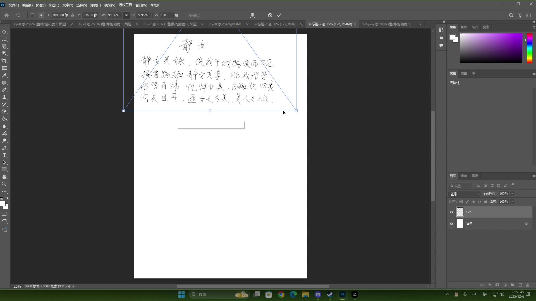
Task: Toggle the width-height link constraint icon
Action: pyautogui.click(x=126, y=15)
